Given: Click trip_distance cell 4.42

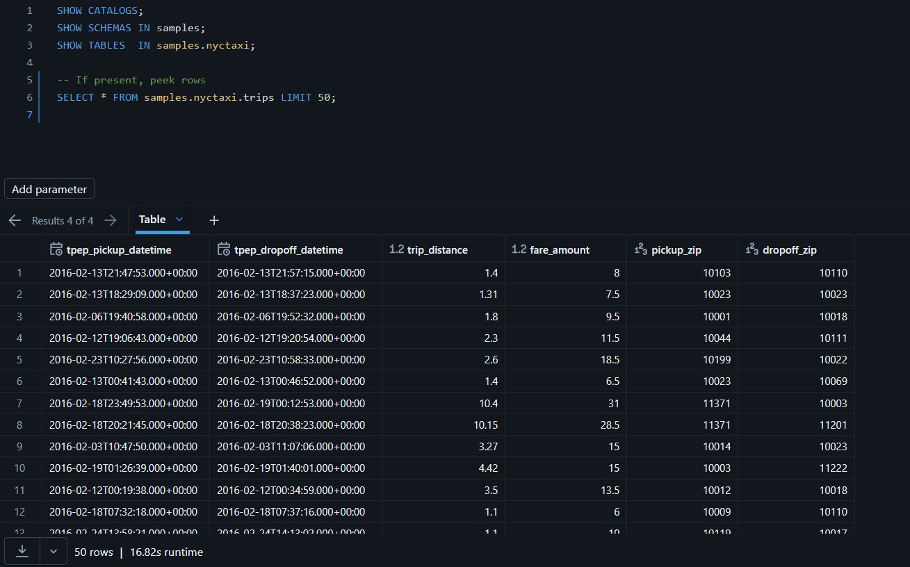Looking at the screenshot, I should coord(444,468).
